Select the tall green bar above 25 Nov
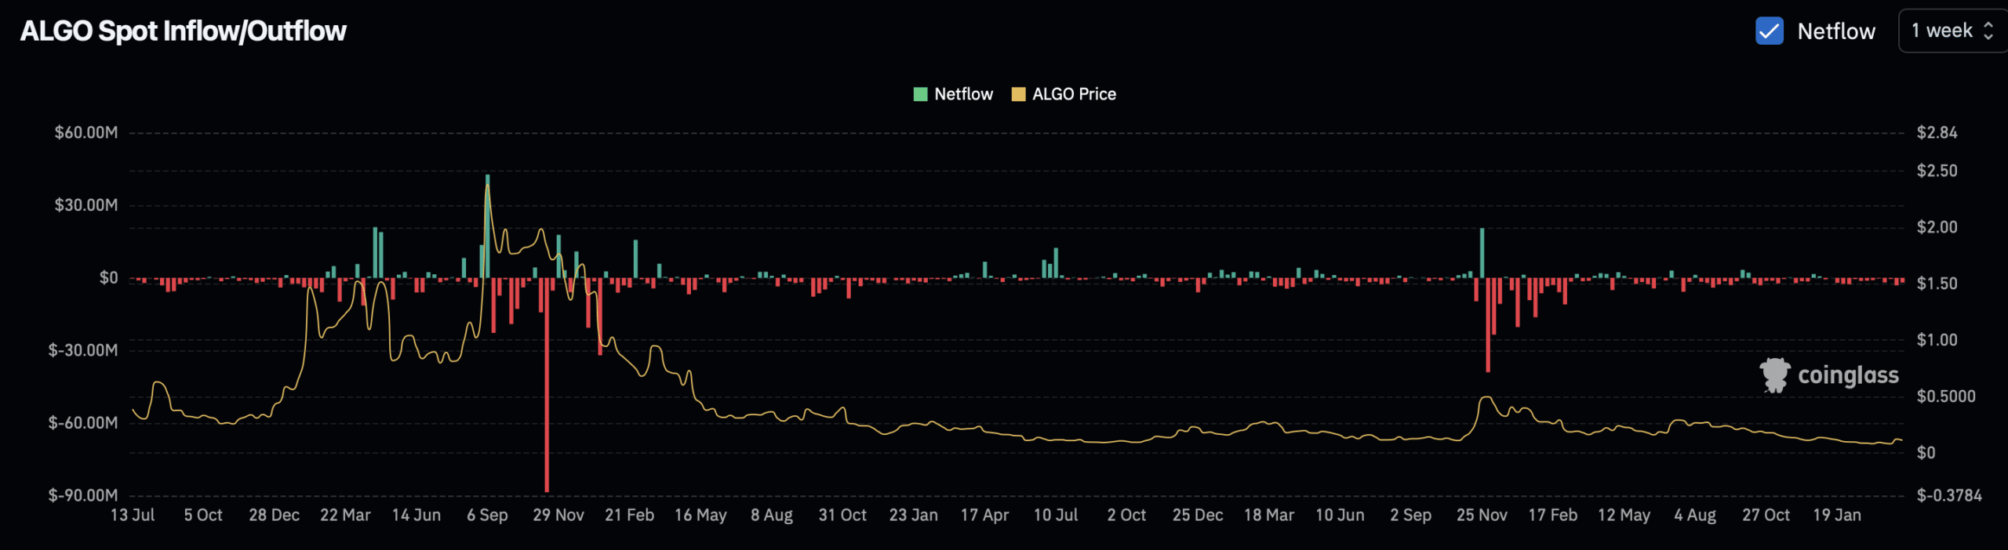Viewport: 2008px width, 550px height. [x=1482, y=252]
